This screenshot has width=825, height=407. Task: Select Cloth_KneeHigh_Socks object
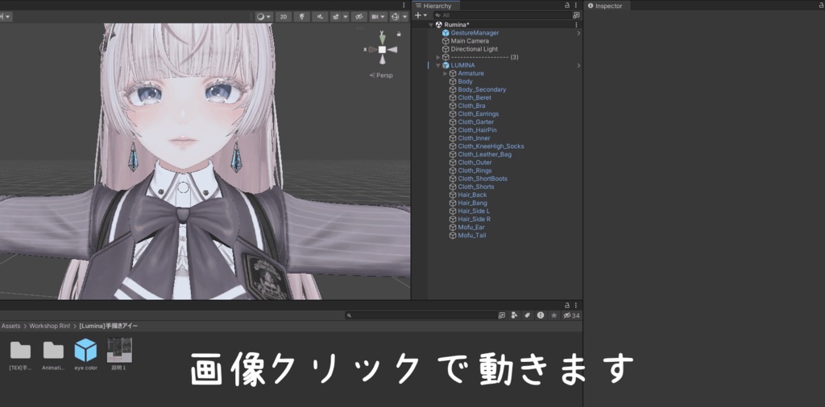click(x=491, y=146)
